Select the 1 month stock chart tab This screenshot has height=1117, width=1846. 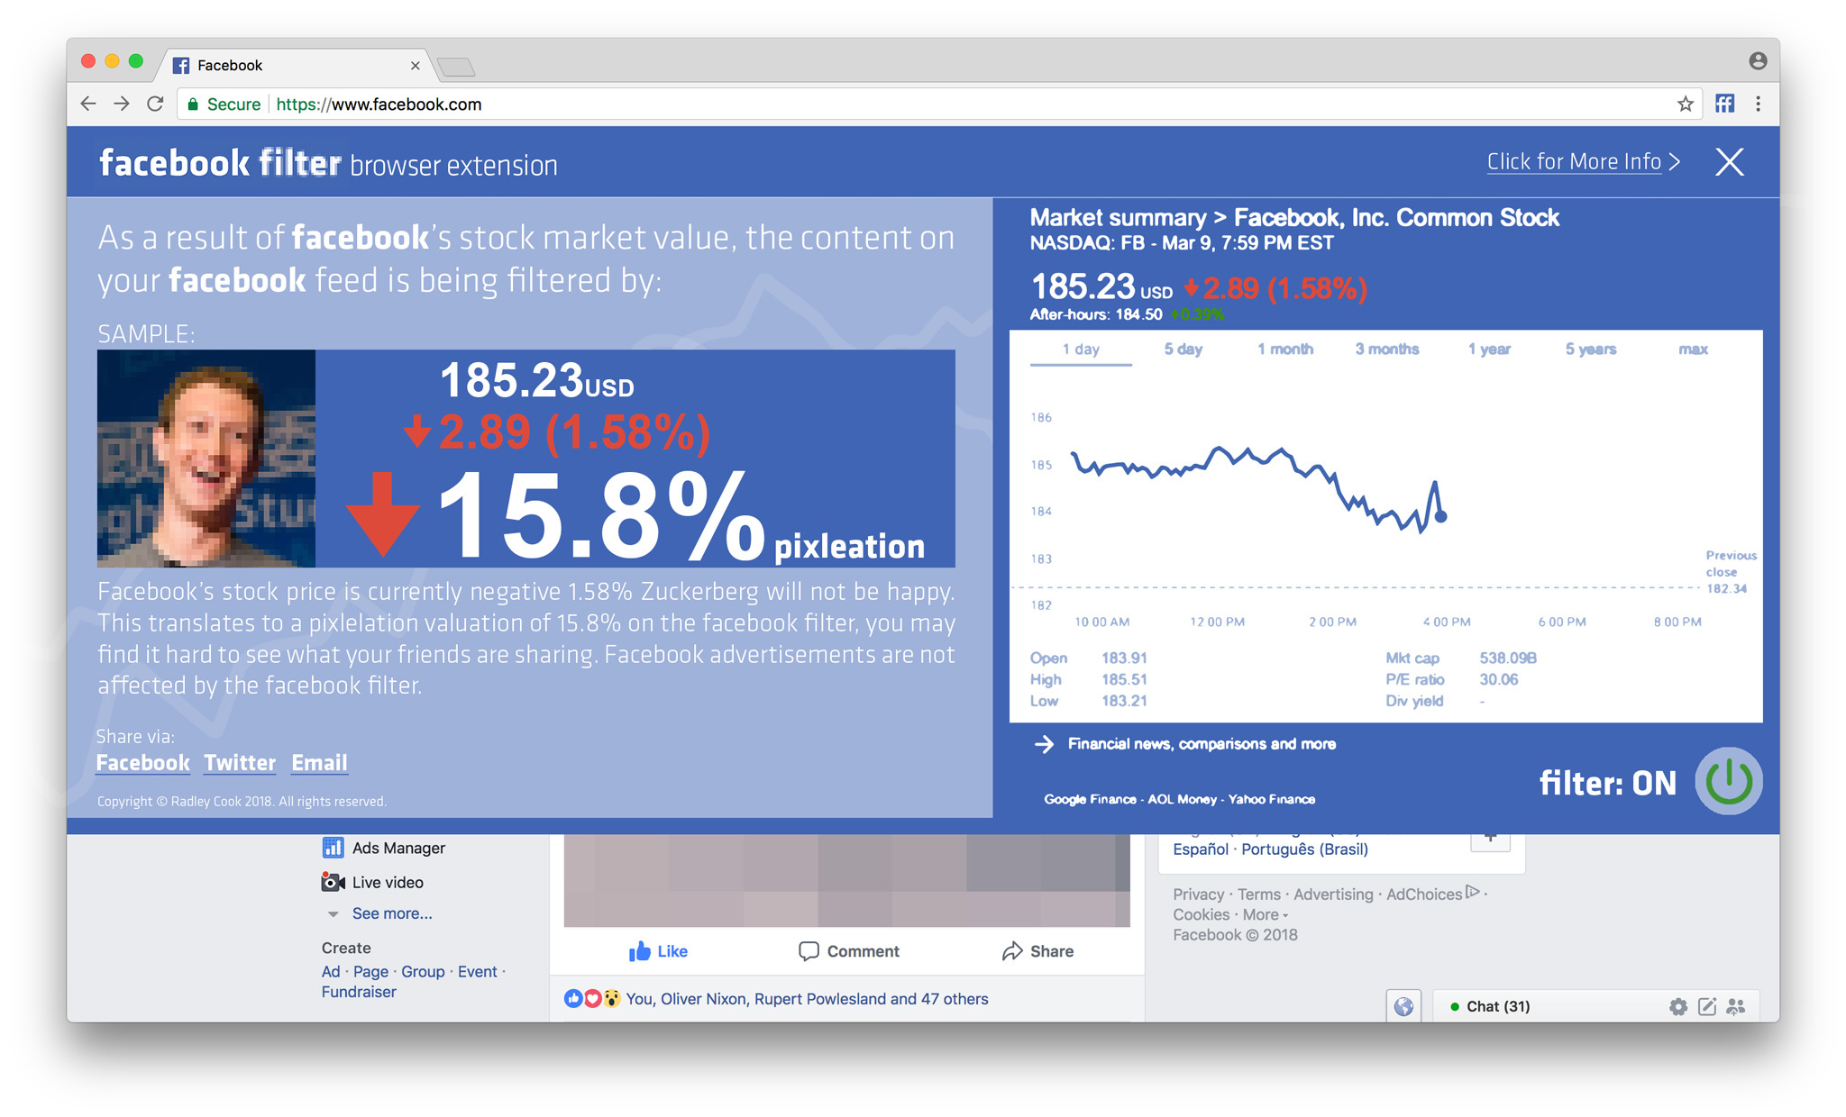pos(1286,350)
